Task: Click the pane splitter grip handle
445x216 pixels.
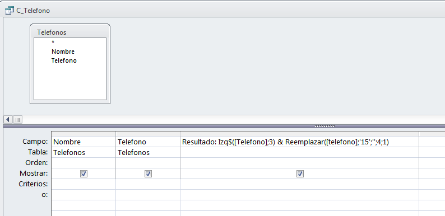Action: click(x=325, y=126)
